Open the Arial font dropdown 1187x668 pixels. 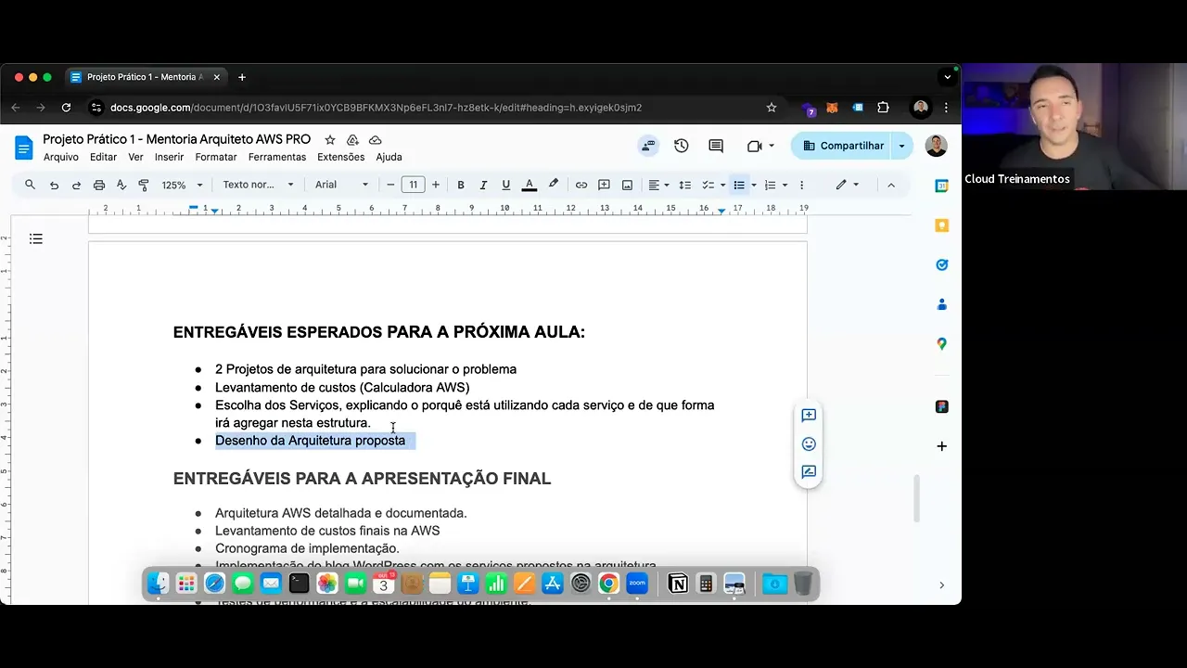341,185
